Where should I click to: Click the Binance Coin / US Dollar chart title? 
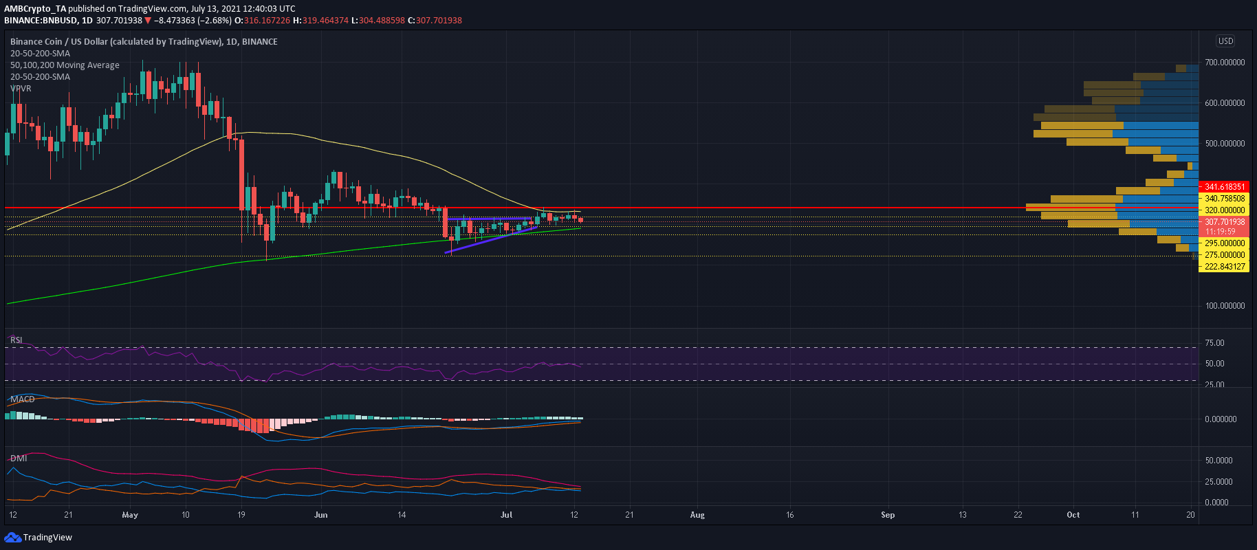coord(144,41)
